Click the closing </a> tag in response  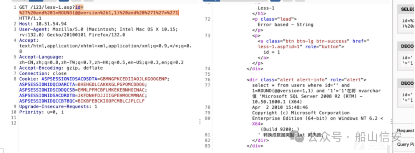263,58
